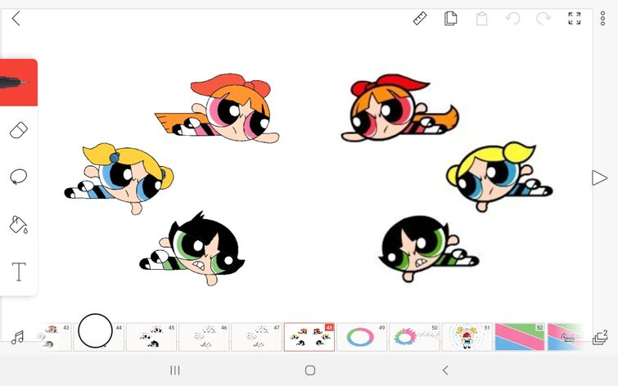Open the partially visible last frame thumbnail
The image size is (618, 386).
565,337
